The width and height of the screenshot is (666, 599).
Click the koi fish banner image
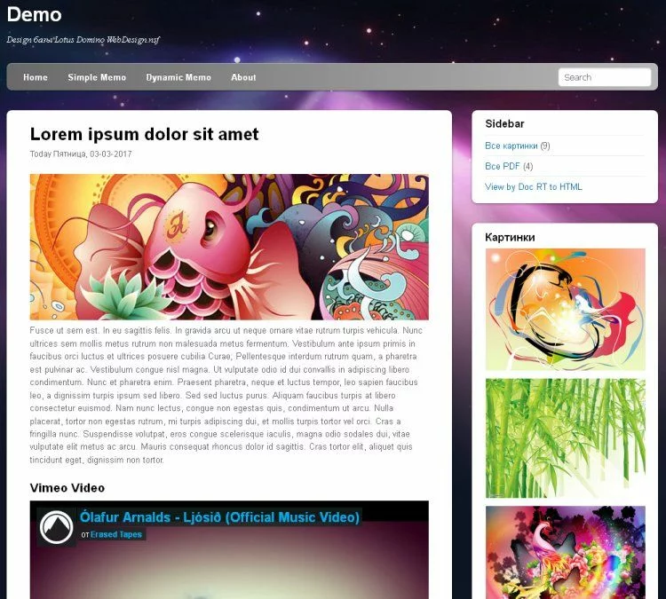[229, 247]
